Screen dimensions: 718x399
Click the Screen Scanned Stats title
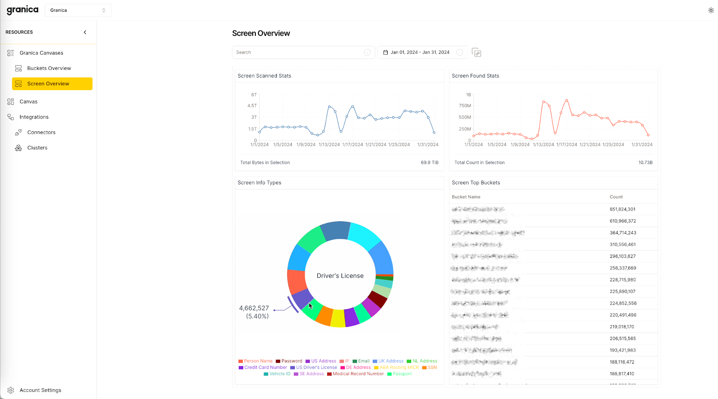point(264,76)
